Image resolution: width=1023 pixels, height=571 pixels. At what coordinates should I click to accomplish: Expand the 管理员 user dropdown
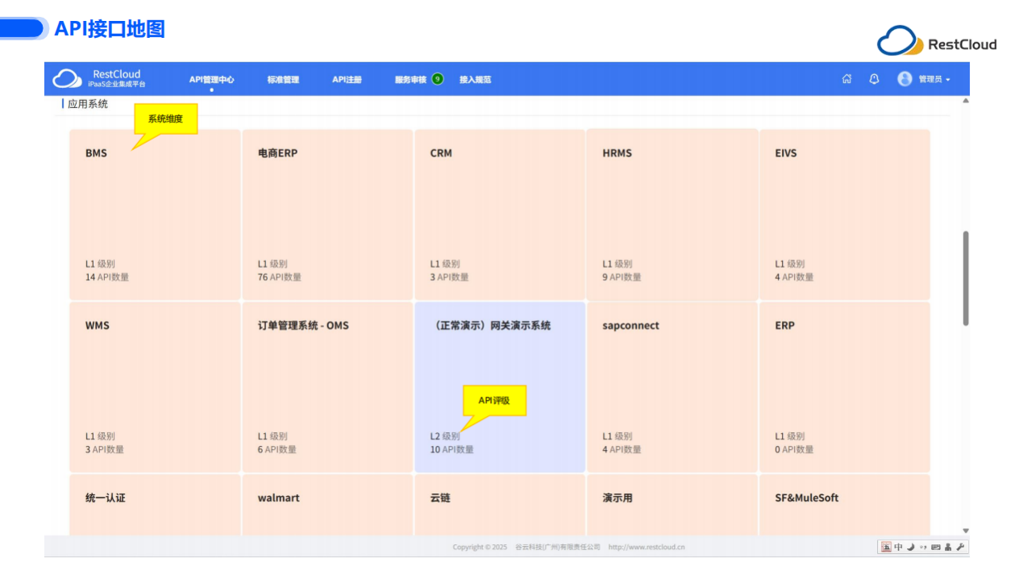(934, 80)
